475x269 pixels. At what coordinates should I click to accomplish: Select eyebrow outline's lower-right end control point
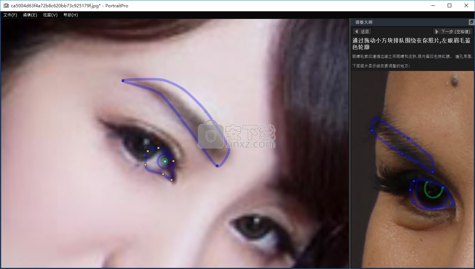click(217, 166)
